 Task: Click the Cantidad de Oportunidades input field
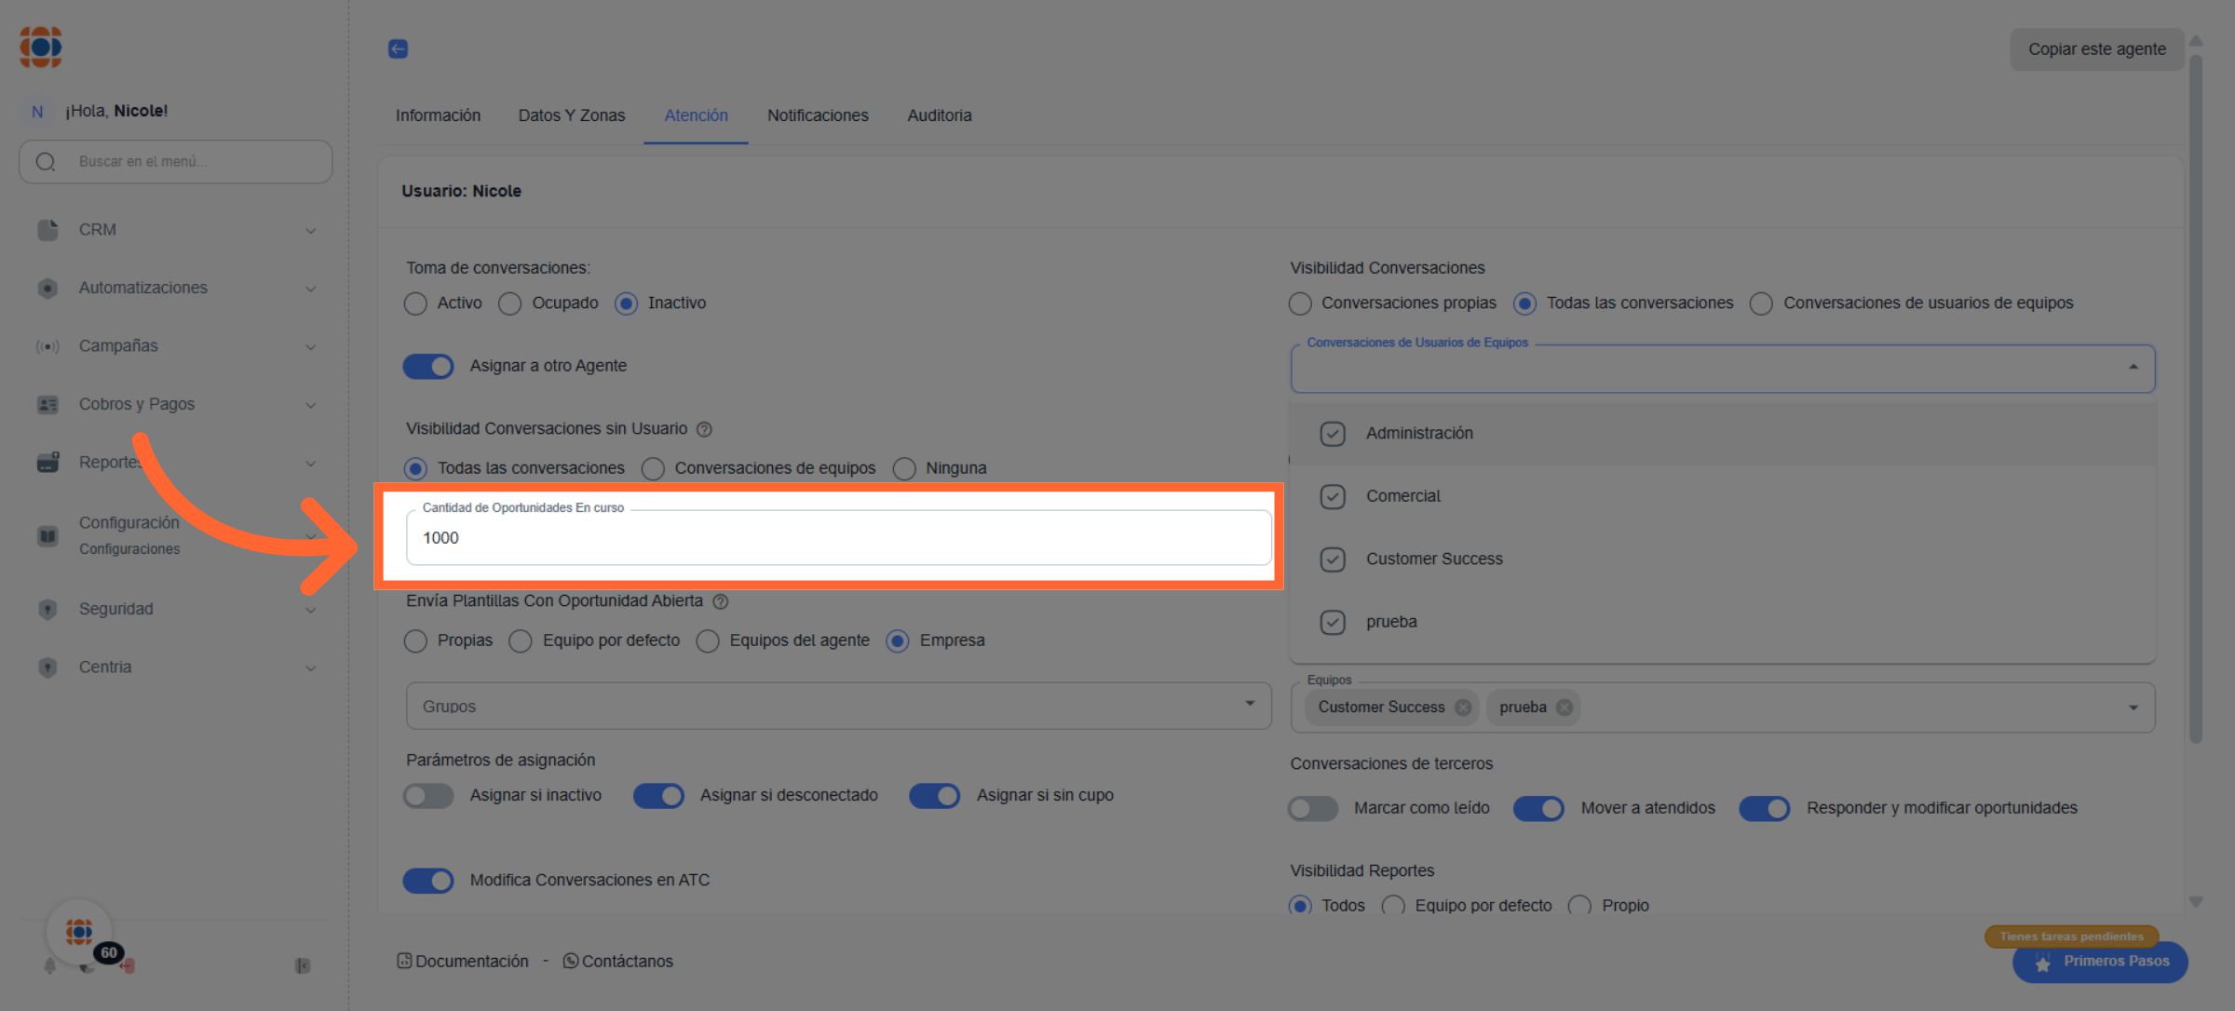(838, 538)
